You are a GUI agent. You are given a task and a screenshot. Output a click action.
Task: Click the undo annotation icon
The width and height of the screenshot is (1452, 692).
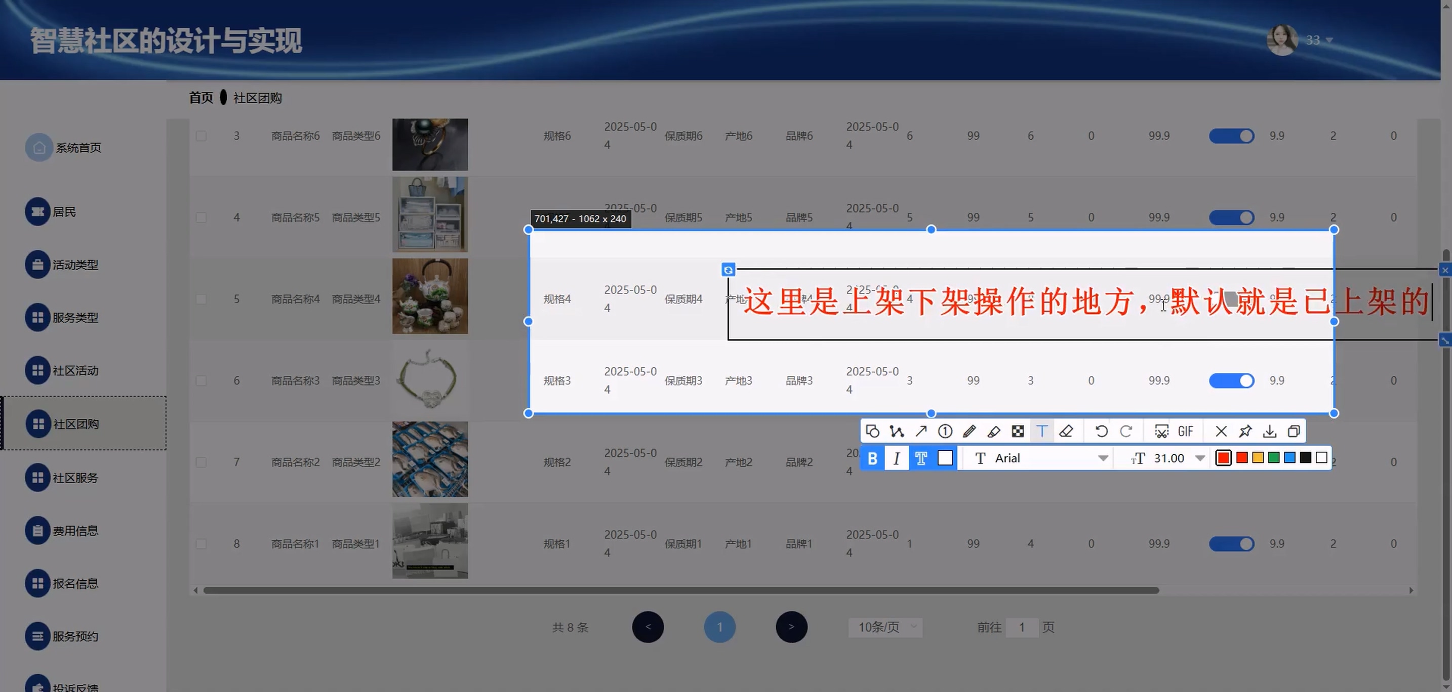coord(1101,431)
